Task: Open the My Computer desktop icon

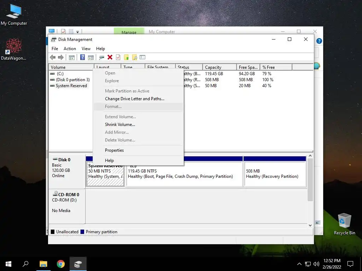Action: pos(14,14)
